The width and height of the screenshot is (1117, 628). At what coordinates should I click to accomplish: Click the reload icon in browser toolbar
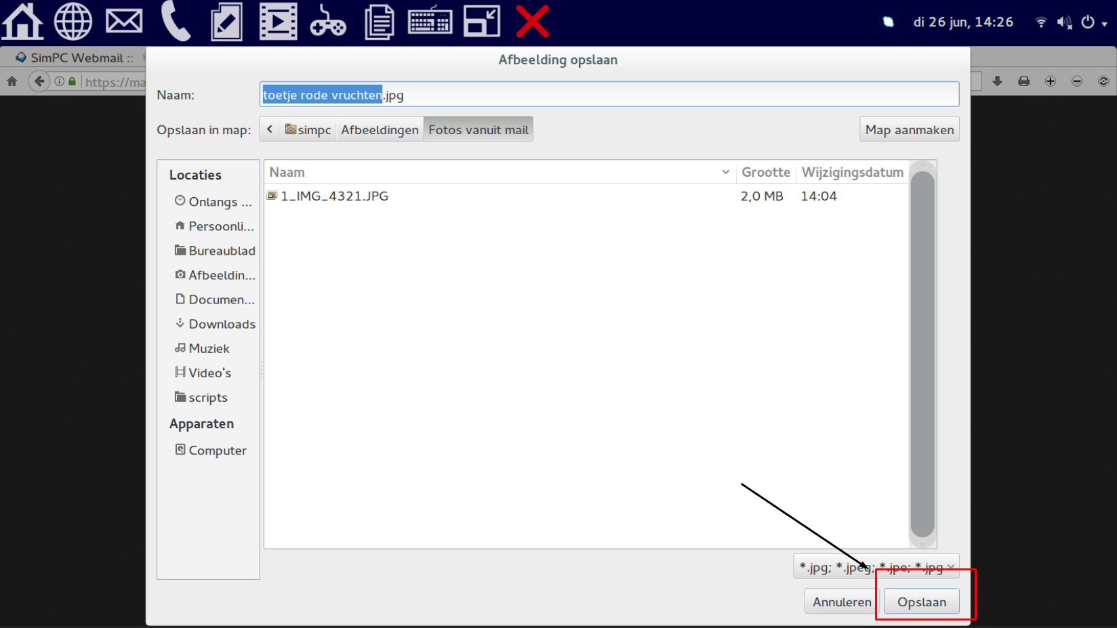1103,81
